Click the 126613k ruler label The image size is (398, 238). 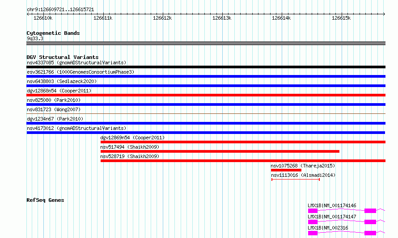coord(222,18)
